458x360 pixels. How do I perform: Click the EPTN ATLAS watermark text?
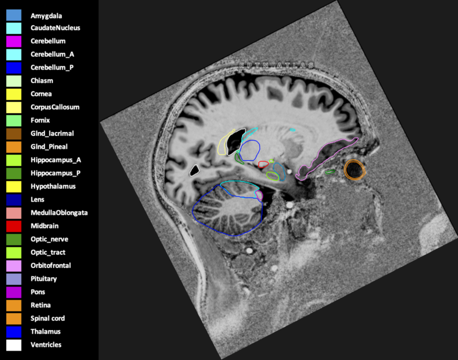click(x=276, y=66)
